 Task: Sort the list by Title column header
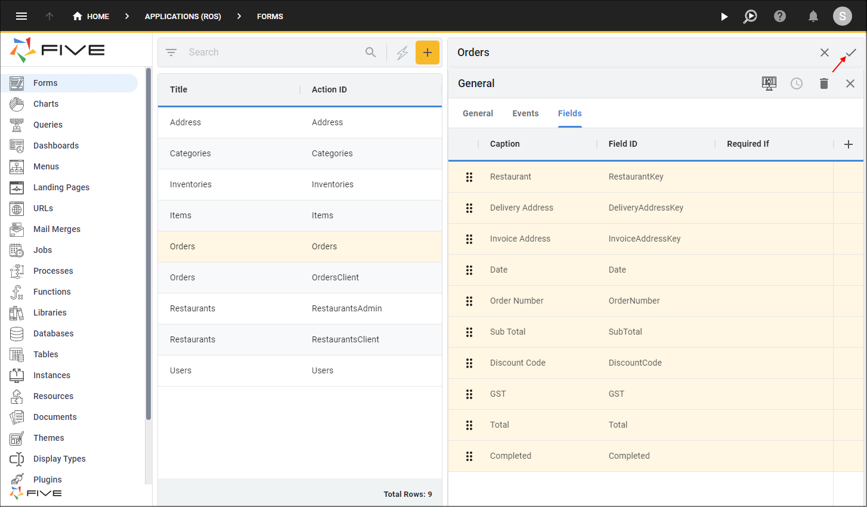[178, 89]
